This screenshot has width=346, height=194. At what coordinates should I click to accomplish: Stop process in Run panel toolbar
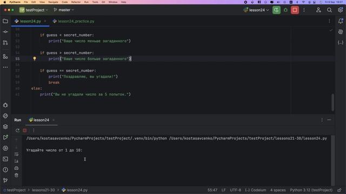point(25,130)
